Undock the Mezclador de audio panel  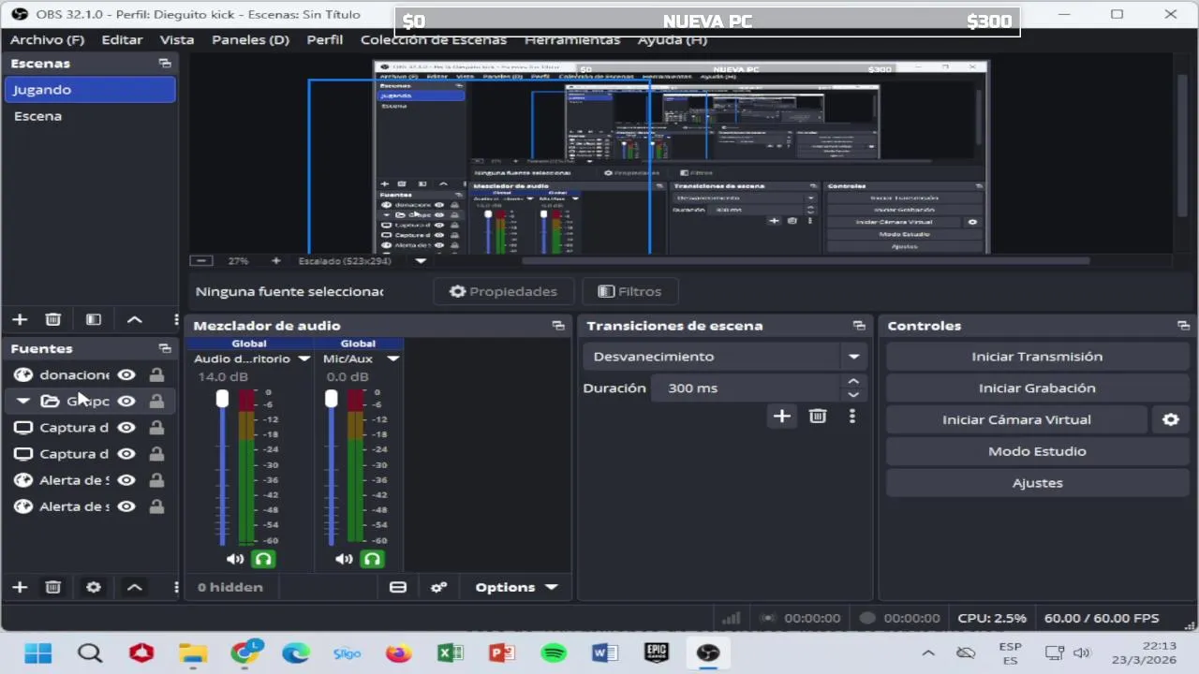pos(558,326)
